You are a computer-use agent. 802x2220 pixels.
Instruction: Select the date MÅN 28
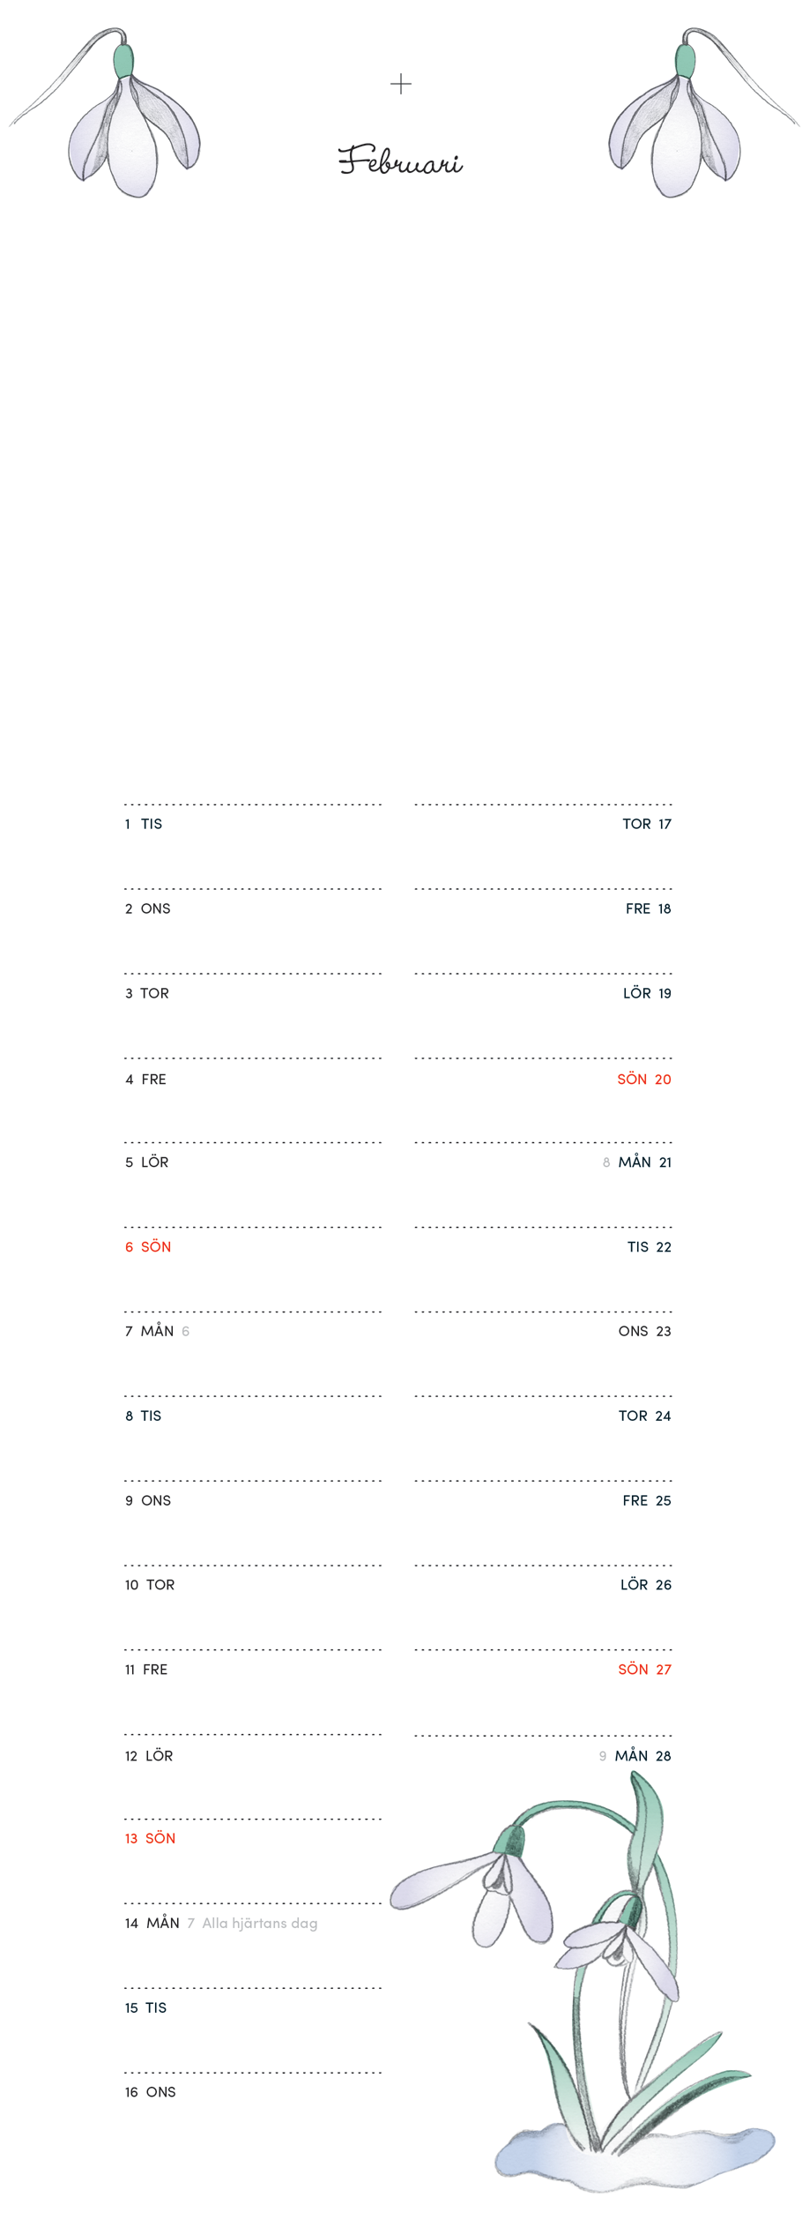[x=643, y=1755]
